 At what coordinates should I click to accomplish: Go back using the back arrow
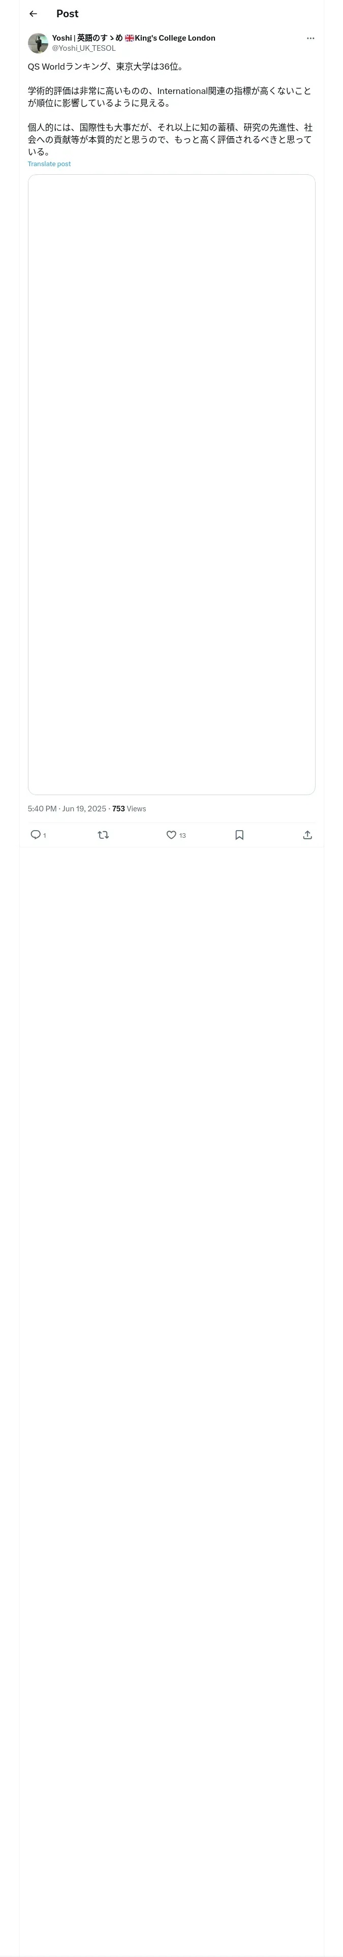click(33, 14)
